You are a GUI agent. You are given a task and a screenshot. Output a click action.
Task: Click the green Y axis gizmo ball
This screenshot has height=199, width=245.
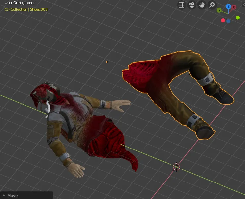tap(219, 10)
